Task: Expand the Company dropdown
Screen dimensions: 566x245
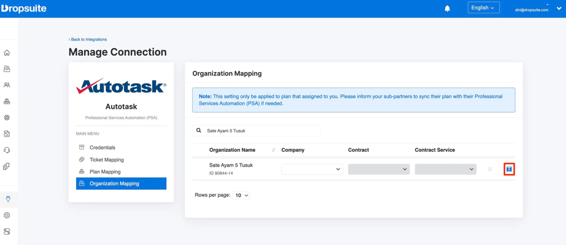Action: click(x=312, y=169)
